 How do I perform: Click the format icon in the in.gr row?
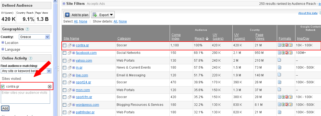click(x=280, y=67)
